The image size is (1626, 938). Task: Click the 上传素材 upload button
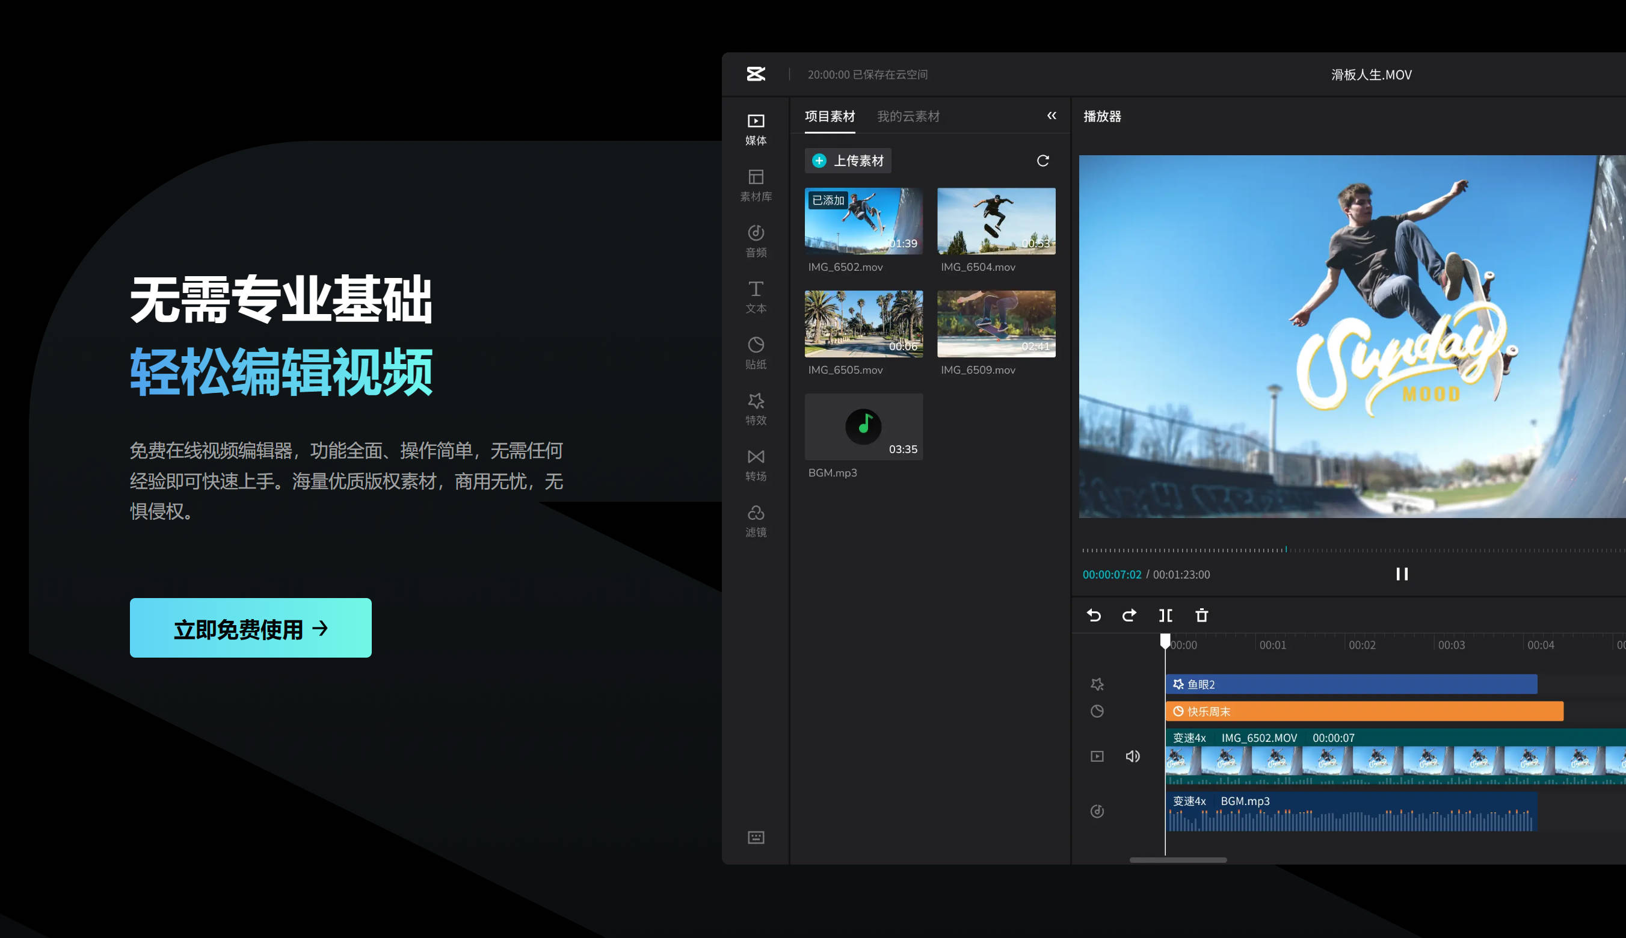(x=848, y=161)
